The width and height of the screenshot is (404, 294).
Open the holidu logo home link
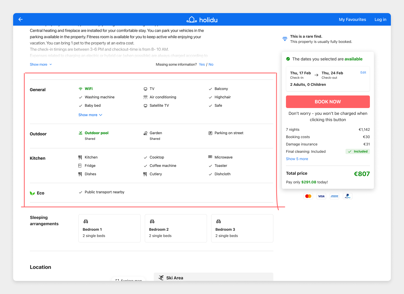coord(202,20)
